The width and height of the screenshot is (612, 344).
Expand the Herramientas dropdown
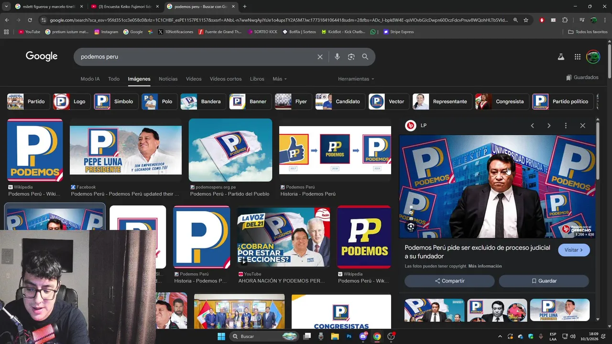click(356, 79)
